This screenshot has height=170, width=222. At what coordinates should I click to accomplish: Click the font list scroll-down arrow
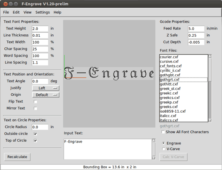tap(210, 120)
